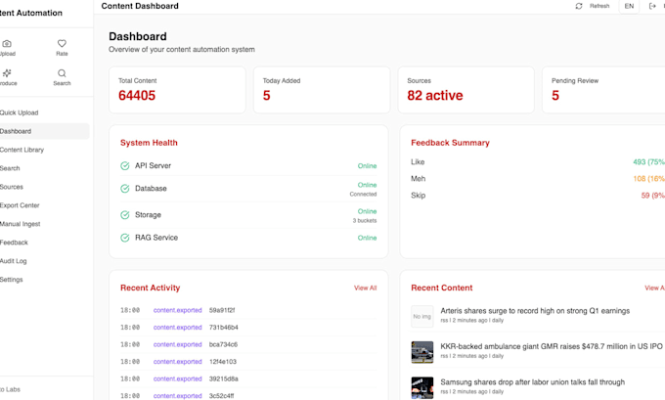Click the Samsung article thumbnail
The height and width of the screenshot is (400, 665).
tap(422, 387)
